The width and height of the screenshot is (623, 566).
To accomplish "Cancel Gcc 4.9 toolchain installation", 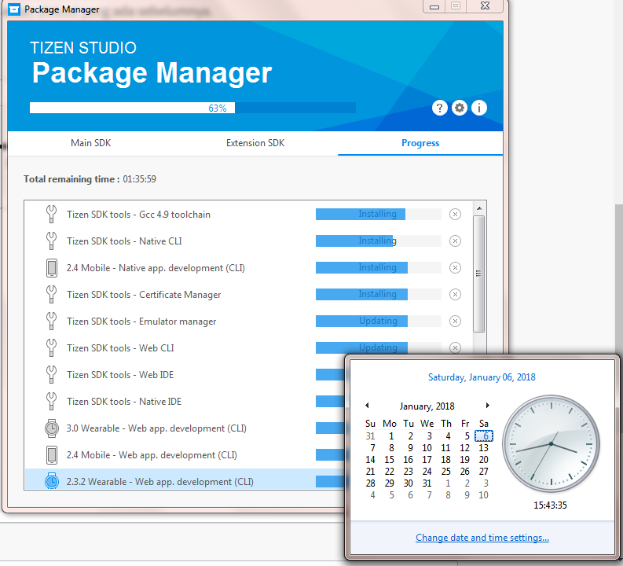I will click(455, 215).
